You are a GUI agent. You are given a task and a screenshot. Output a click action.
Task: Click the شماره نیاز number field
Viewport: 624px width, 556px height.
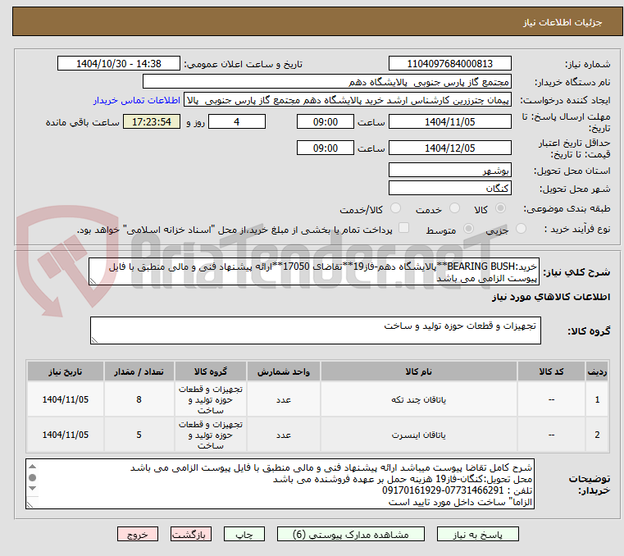tap(449, 64)
